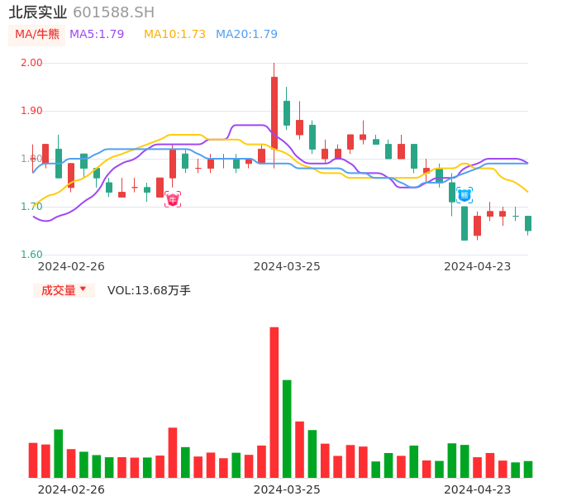The height and width of the screenshot is (501, 567).
Task: Click the tallest red candlestick near 2.00
Action: 274,112
